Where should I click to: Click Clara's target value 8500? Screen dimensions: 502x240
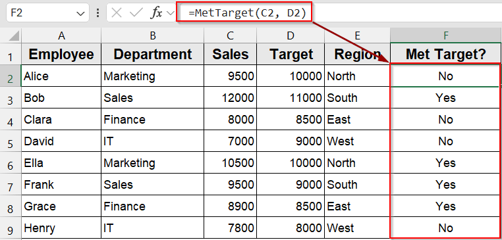291,120
